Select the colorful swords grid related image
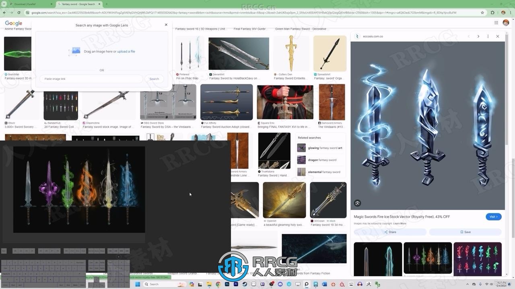Viewport: 515px width, 289px height. [478, 259]
